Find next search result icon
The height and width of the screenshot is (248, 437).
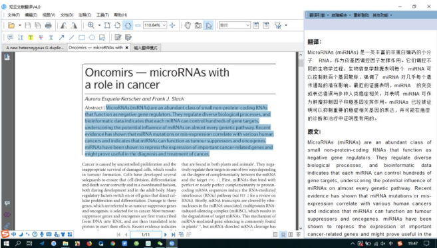[266, 25]
